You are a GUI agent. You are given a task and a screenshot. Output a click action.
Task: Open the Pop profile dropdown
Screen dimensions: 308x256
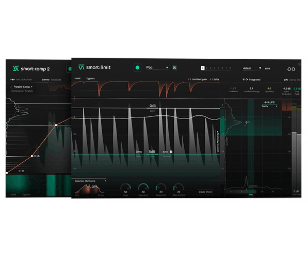click(157, 67)
